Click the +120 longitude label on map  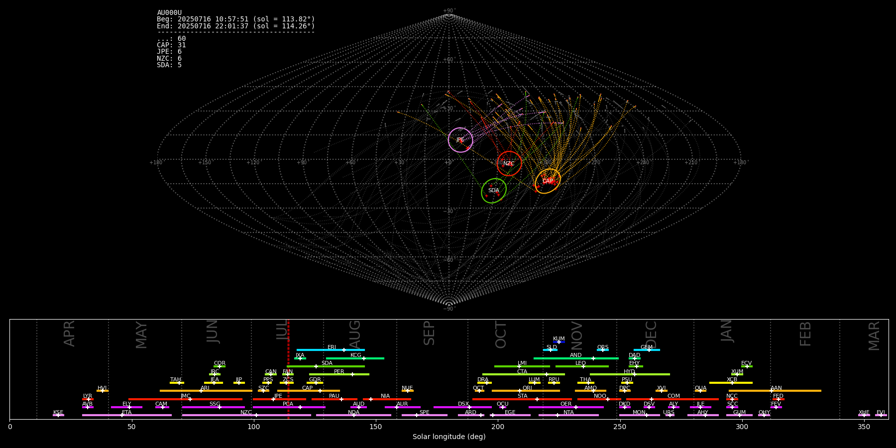[x=253, y=162]
